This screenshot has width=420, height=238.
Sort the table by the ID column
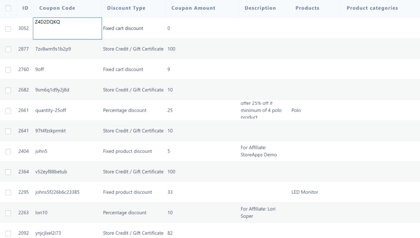pos(25,8)
